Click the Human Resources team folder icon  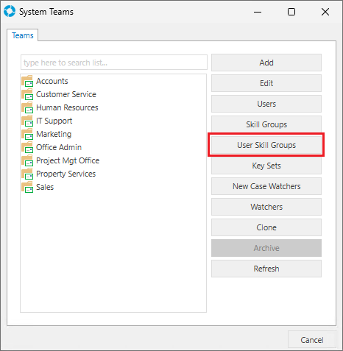[27, 107]
